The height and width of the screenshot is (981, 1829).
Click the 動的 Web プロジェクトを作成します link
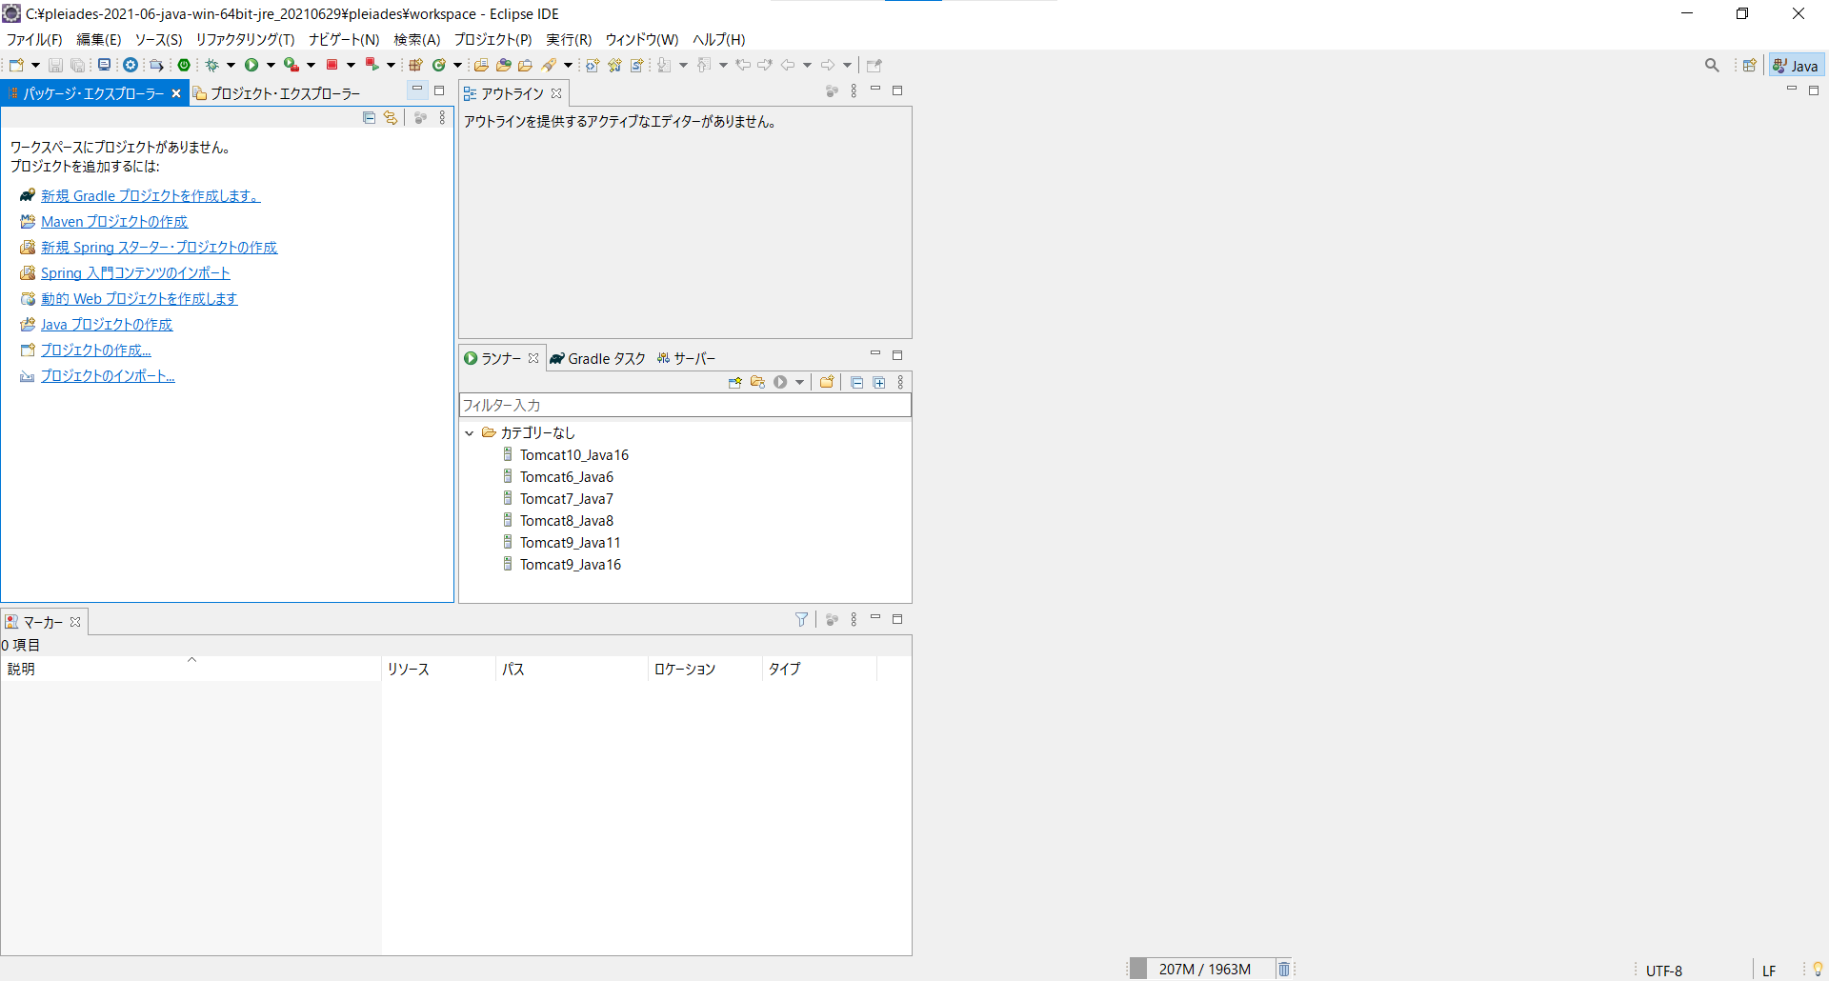point(139,298)
